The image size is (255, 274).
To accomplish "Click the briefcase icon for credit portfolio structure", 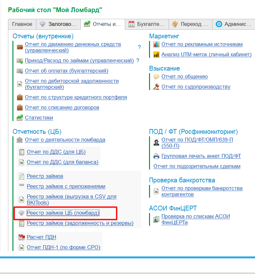I will click(x=20, y=97).
